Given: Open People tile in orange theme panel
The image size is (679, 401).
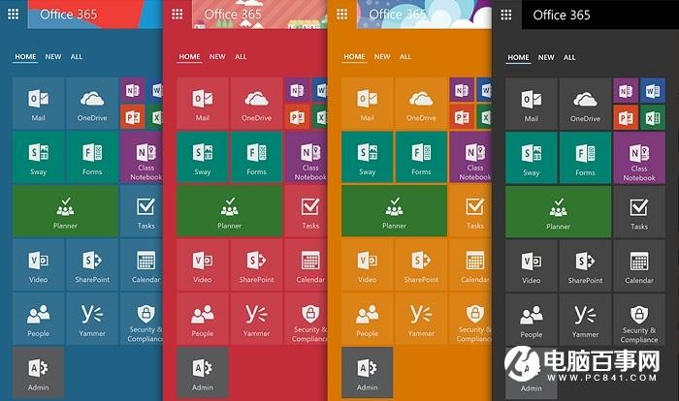Looking at the screenshot, I should 368,319.
